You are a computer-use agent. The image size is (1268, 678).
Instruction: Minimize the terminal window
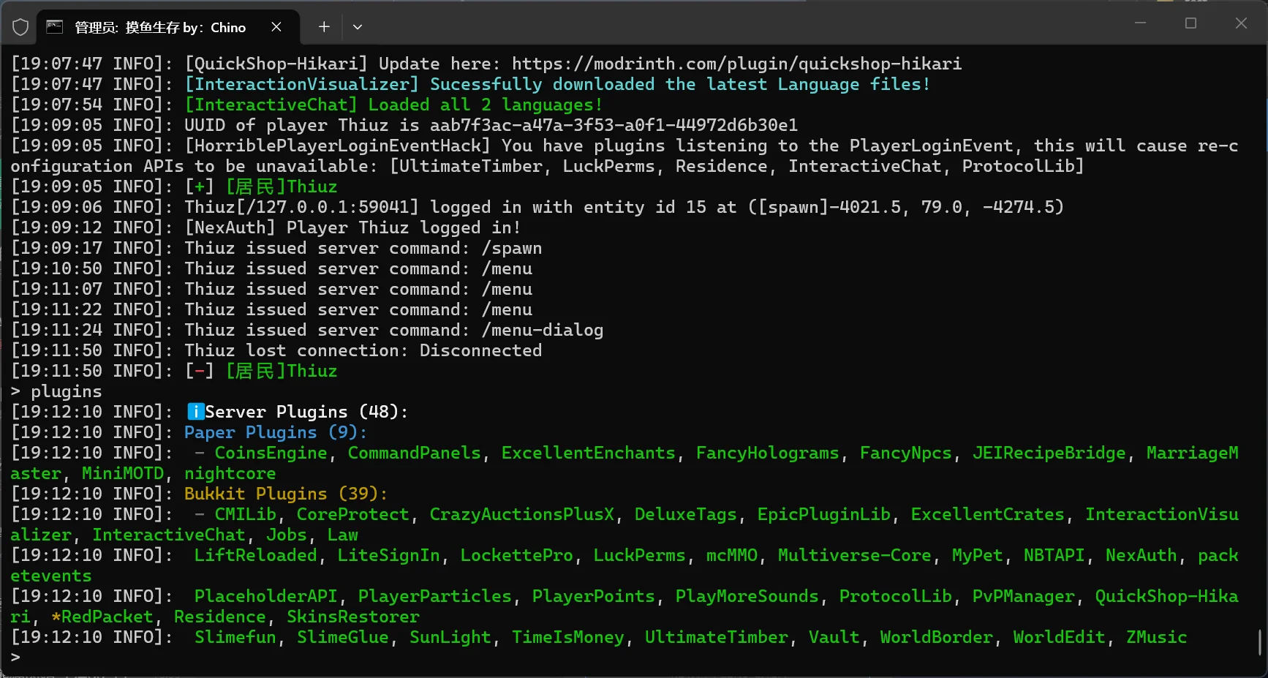click(x=1140, y=23)
